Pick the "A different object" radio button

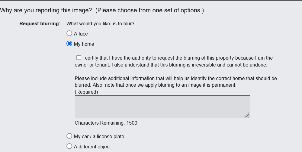click(x=69, y=146)
